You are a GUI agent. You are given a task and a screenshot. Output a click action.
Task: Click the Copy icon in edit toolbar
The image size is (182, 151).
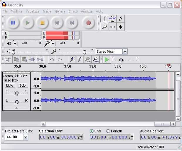pos(16,60)
